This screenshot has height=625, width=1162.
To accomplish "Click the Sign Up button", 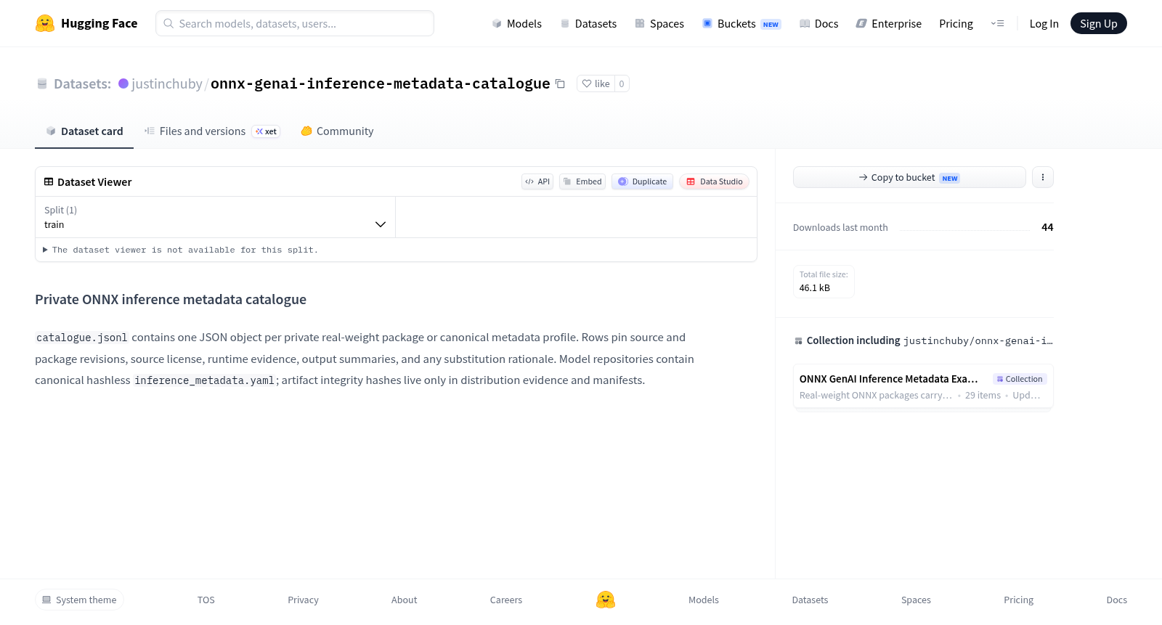I will (x=1098, y=23).
